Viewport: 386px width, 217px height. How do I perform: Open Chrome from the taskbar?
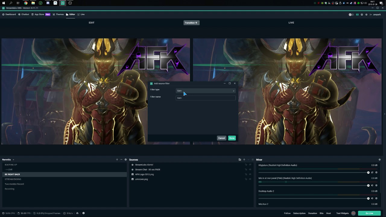click(x=26, y=3)
